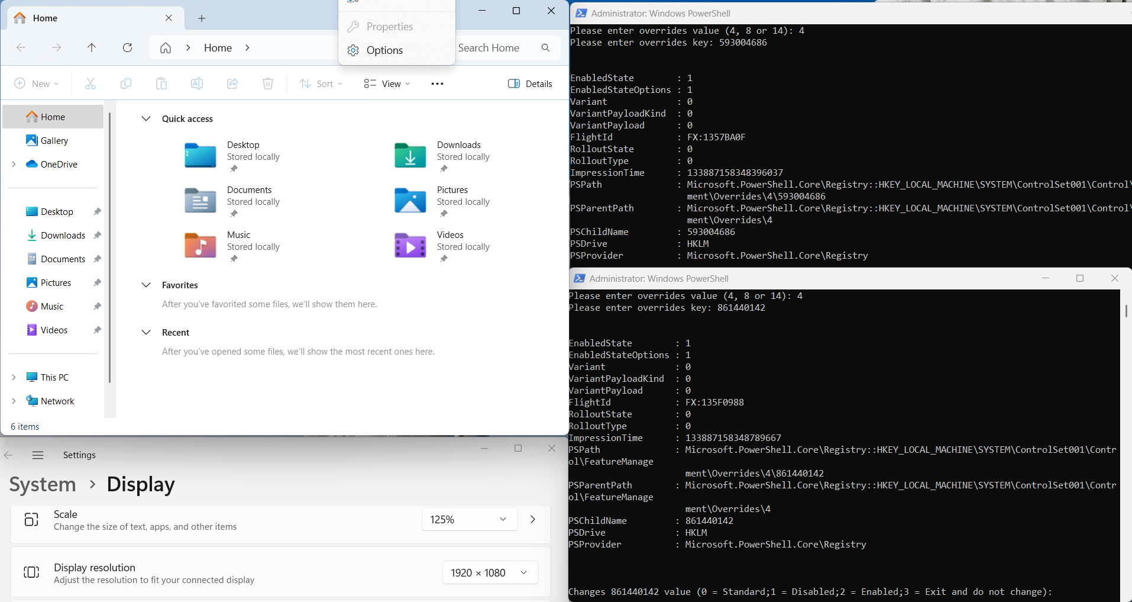Open the Videos folder in Quick access
Image resolution: width=1132 pixels, height=602 pixels.
(443, 247)
